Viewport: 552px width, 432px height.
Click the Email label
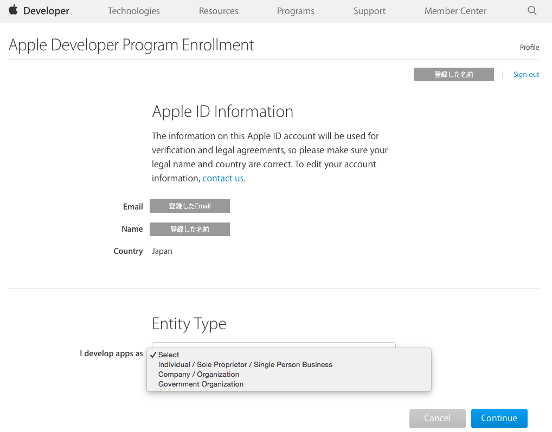pos(133,207)
